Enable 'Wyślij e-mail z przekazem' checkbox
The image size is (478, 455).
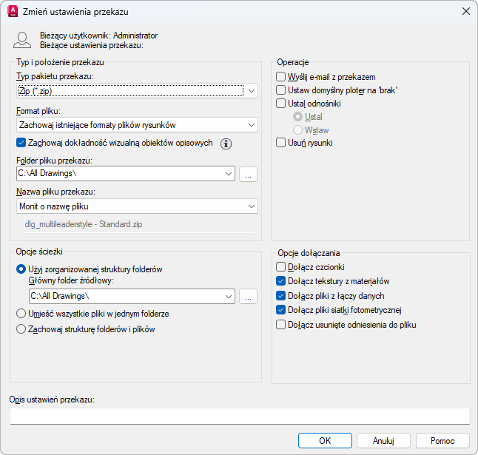[280, 77]
